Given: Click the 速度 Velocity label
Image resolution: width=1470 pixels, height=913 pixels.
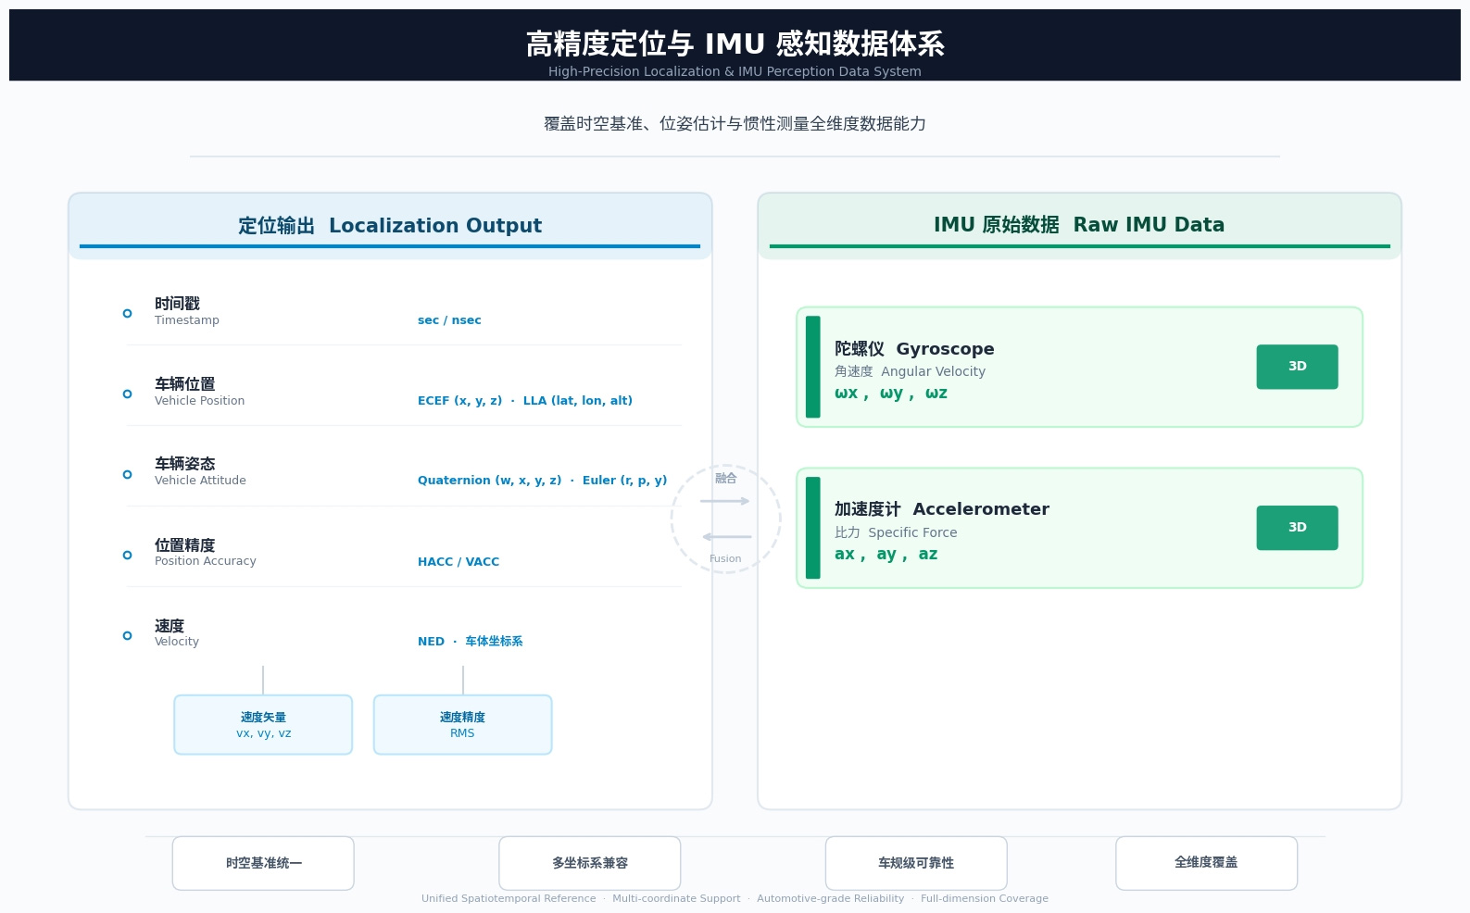Looking at the screenshot, I should 177,633.
